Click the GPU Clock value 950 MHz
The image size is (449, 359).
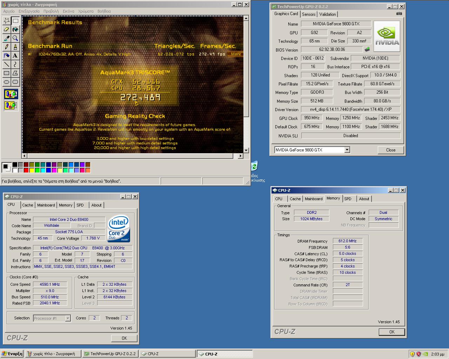point(312,118)
